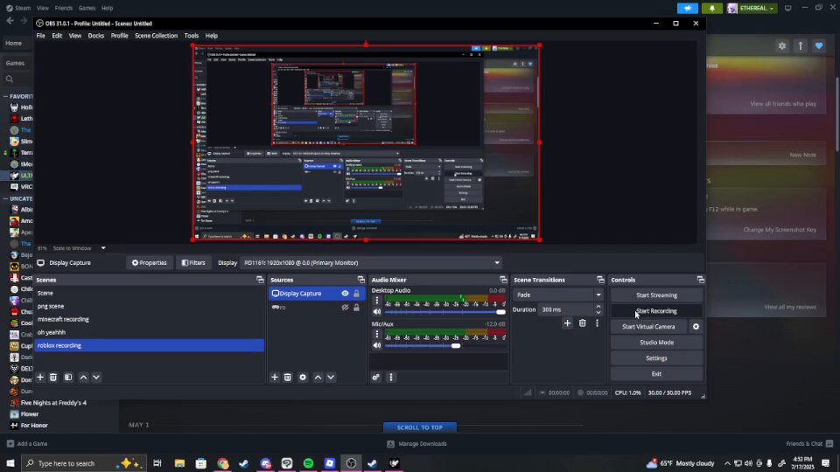Screen dimensions: 840x472
Task: Remove scene transition trash icon
Action: tap(583, 323)
